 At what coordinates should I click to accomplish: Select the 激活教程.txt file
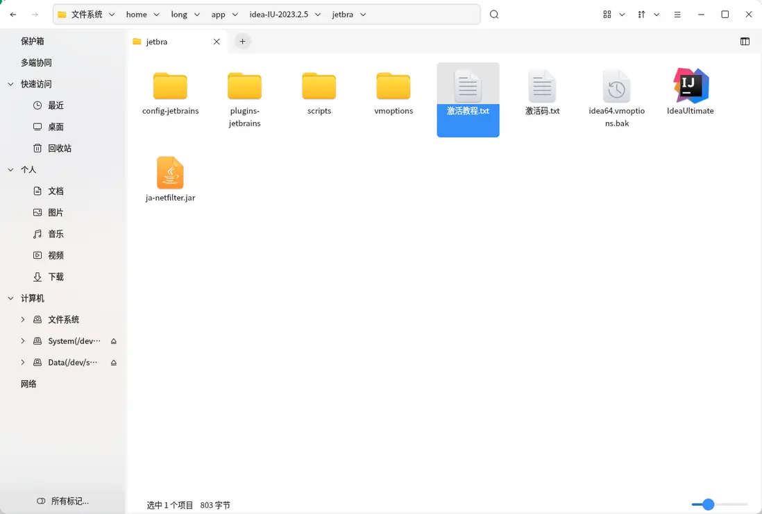pos(468,100)
